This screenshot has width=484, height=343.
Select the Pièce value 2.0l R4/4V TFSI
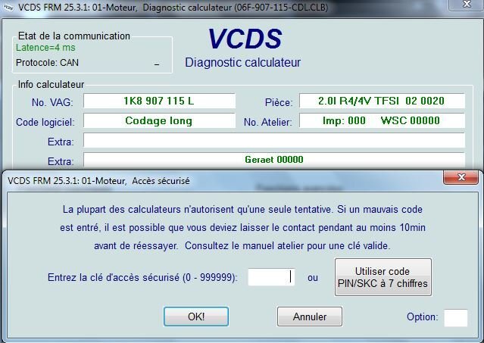(x=383, y=101)
